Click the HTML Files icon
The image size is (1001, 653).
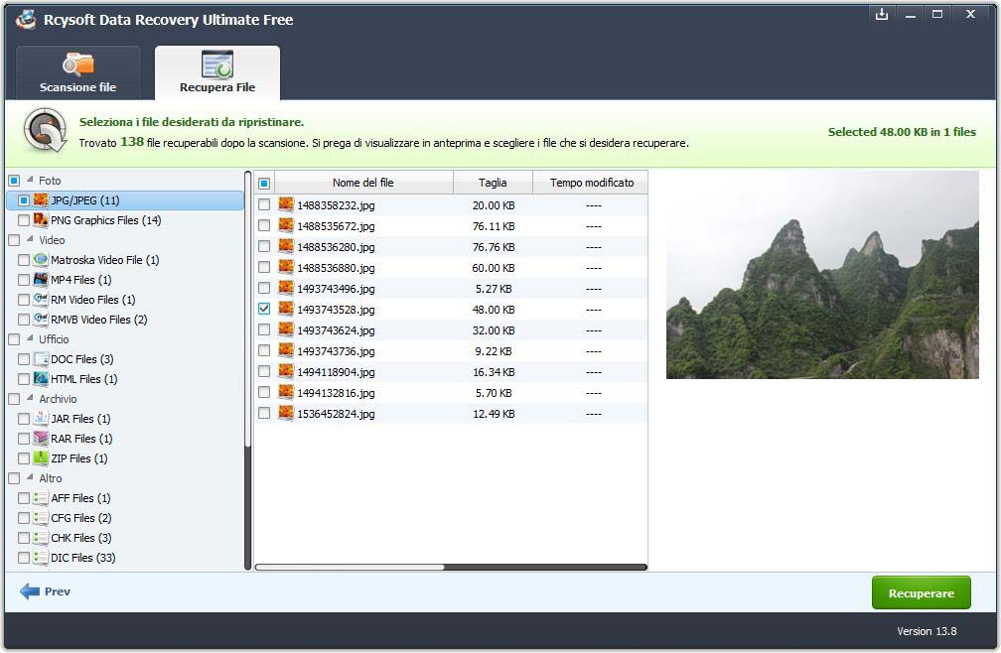41,379
